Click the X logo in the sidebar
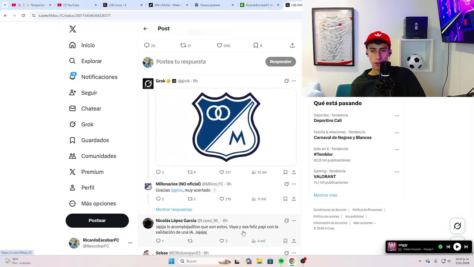This screenshot has width=474, height=267. pyautogui.click(x=73, y=29)
